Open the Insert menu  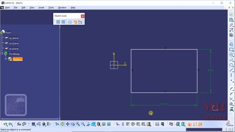point(41,8)
